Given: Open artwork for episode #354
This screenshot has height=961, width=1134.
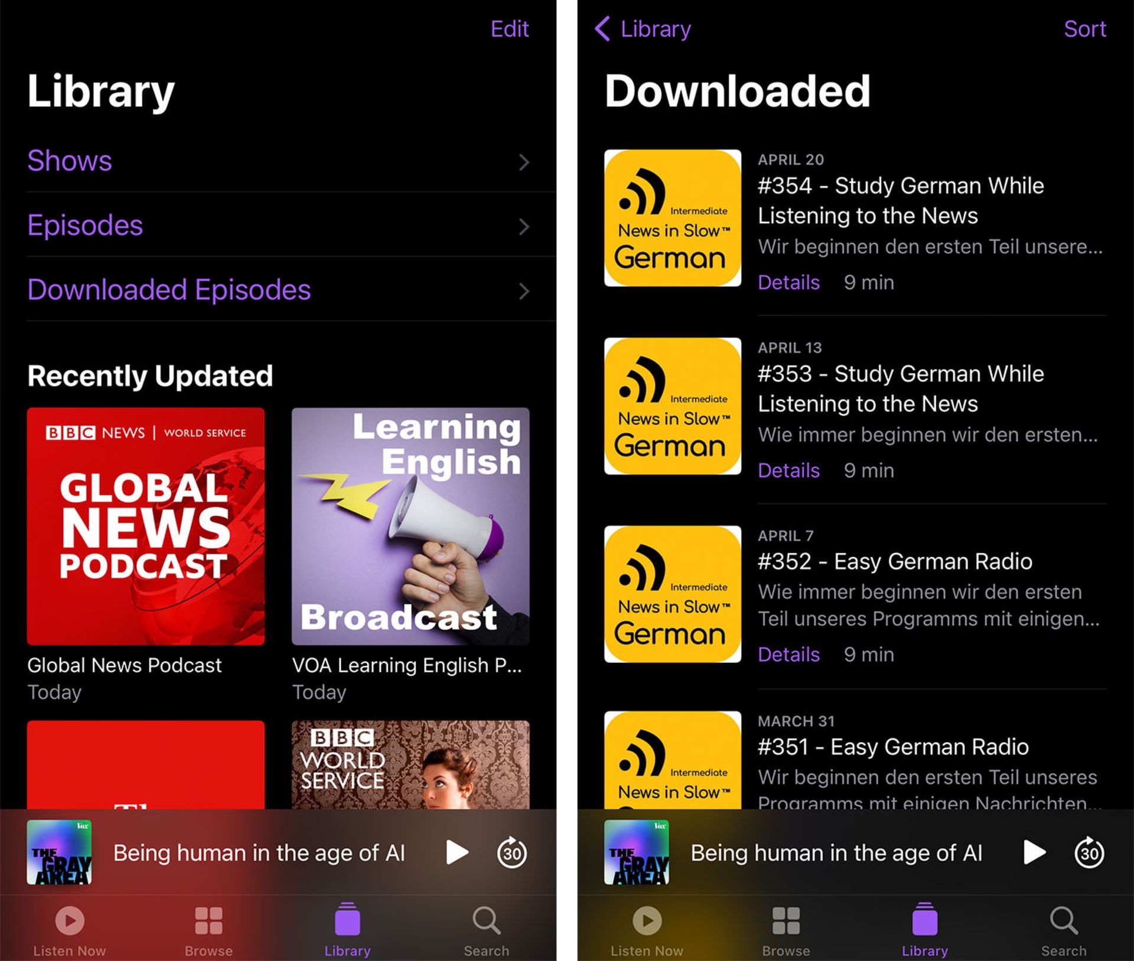Looking at the screenshot, I should coord(673,218).
